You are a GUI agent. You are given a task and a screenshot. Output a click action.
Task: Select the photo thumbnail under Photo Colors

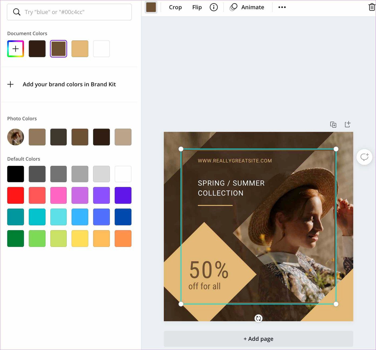point(16,137)
